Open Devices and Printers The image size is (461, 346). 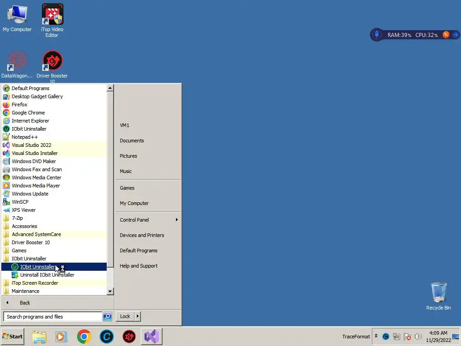tap(149, 235)
